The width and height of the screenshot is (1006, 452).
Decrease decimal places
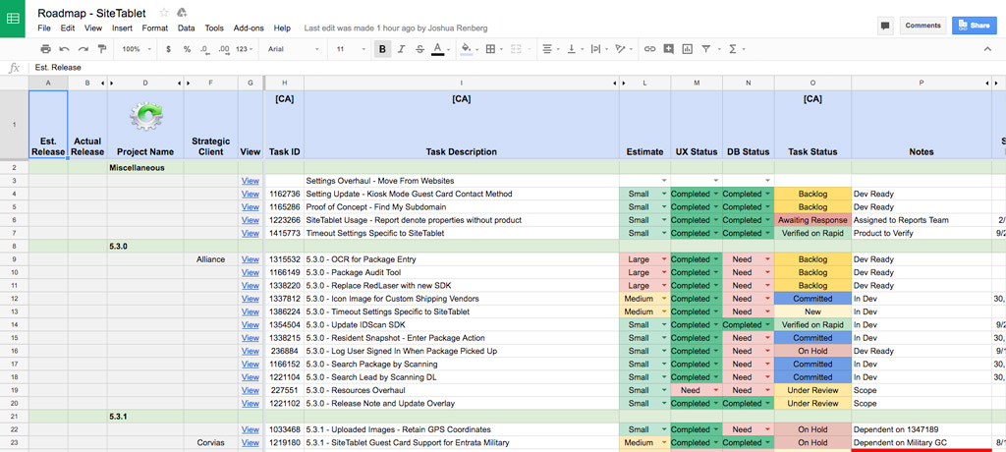[x=204, y=49]
